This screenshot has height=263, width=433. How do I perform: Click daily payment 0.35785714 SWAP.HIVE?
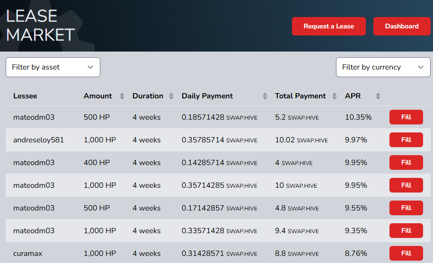[219, 140]
